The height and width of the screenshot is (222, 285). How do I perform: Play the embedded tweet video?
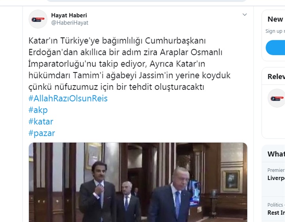click(x=138, y=182)
